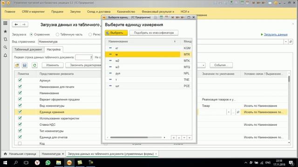Image resolution: width=298 pixels, height=167 pixels.
Task: Select the шт unit row
Action: [x=148, y=86]
